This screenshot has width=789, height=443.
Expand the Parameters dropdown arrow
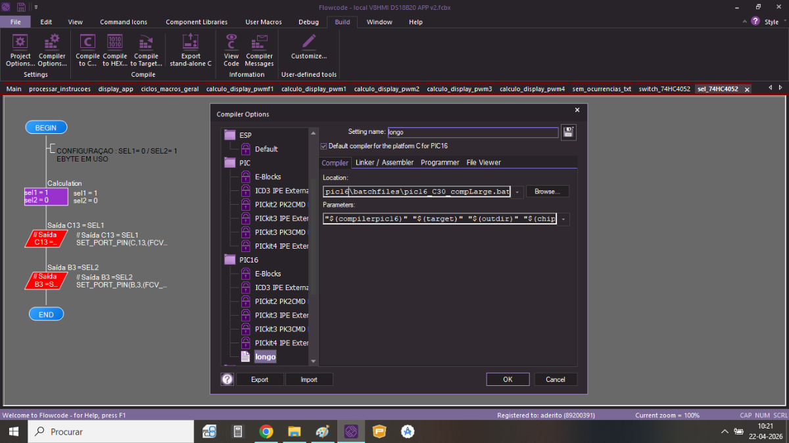pos(563,219)
